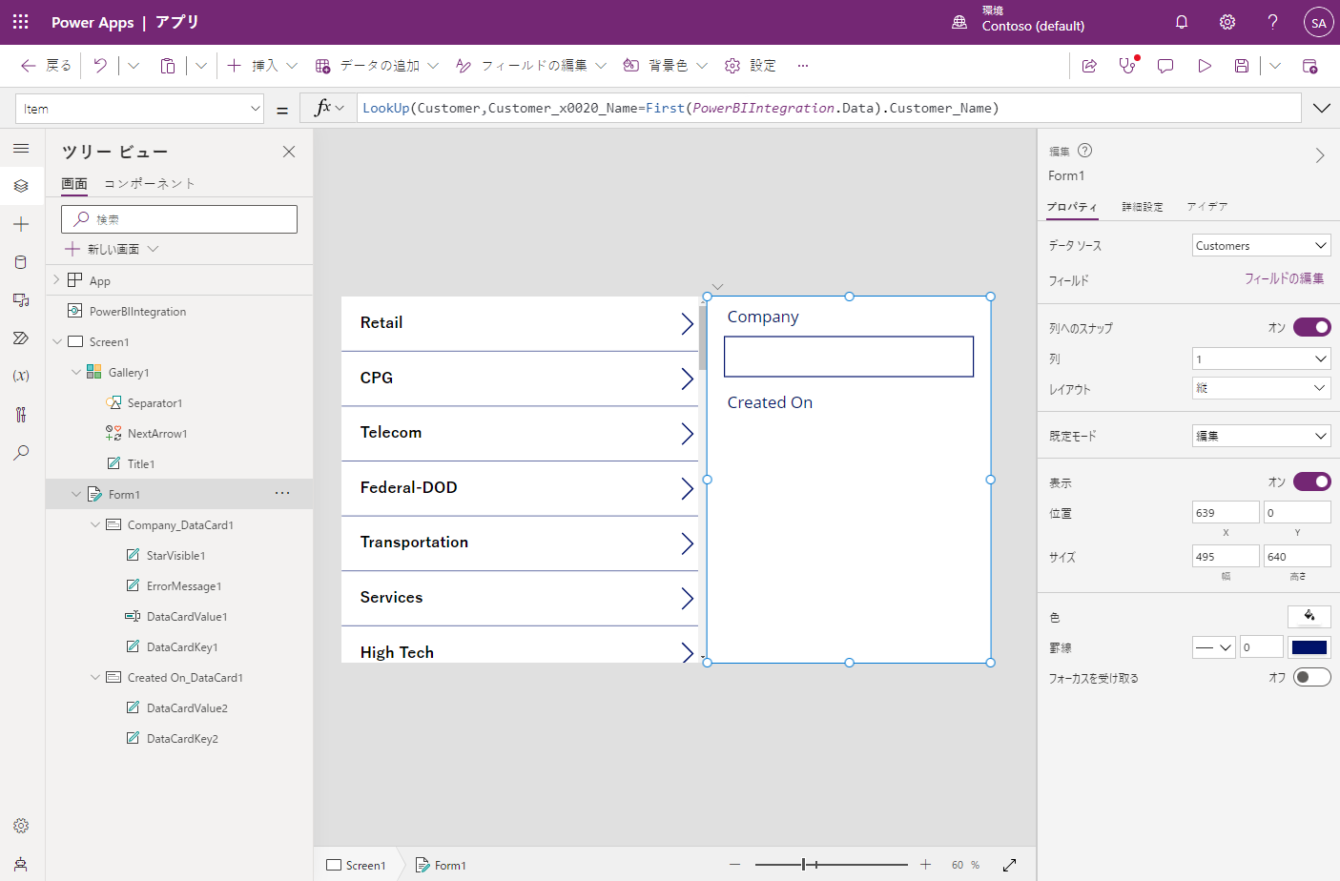Open the columns dropdown showing 1
1340x881 pixels.
coord(1261,359)
